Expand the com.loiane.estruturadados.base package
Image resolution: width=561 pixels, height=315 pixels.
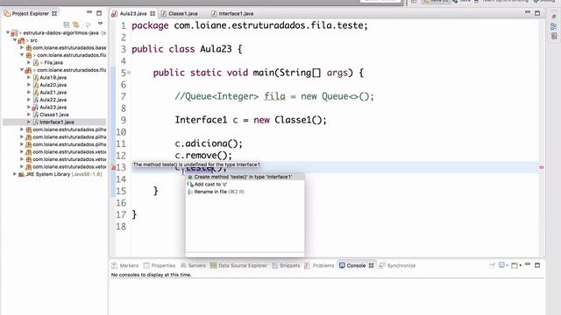(x=22, y=47)
